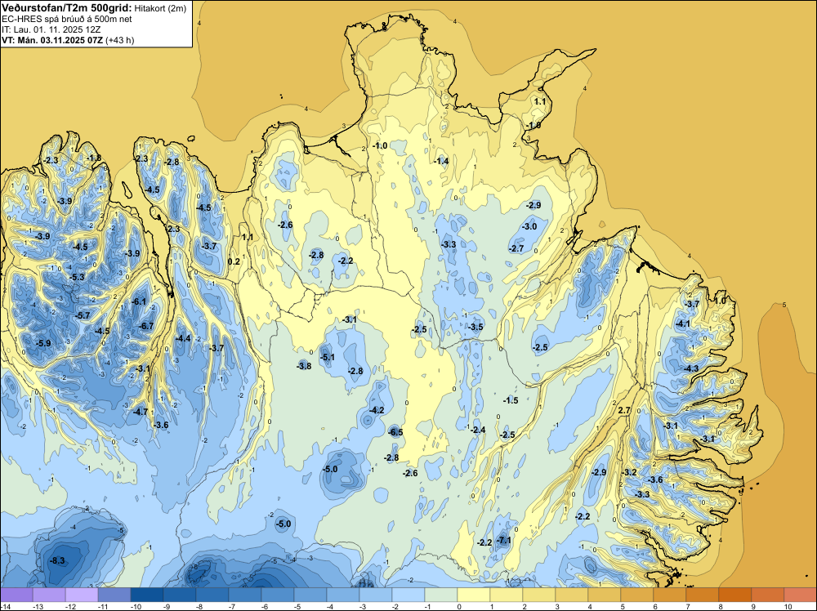Click the '-6.5' temperature value
Screen dimensions: 817x611
pyautogui.click(x=395, y=432)
